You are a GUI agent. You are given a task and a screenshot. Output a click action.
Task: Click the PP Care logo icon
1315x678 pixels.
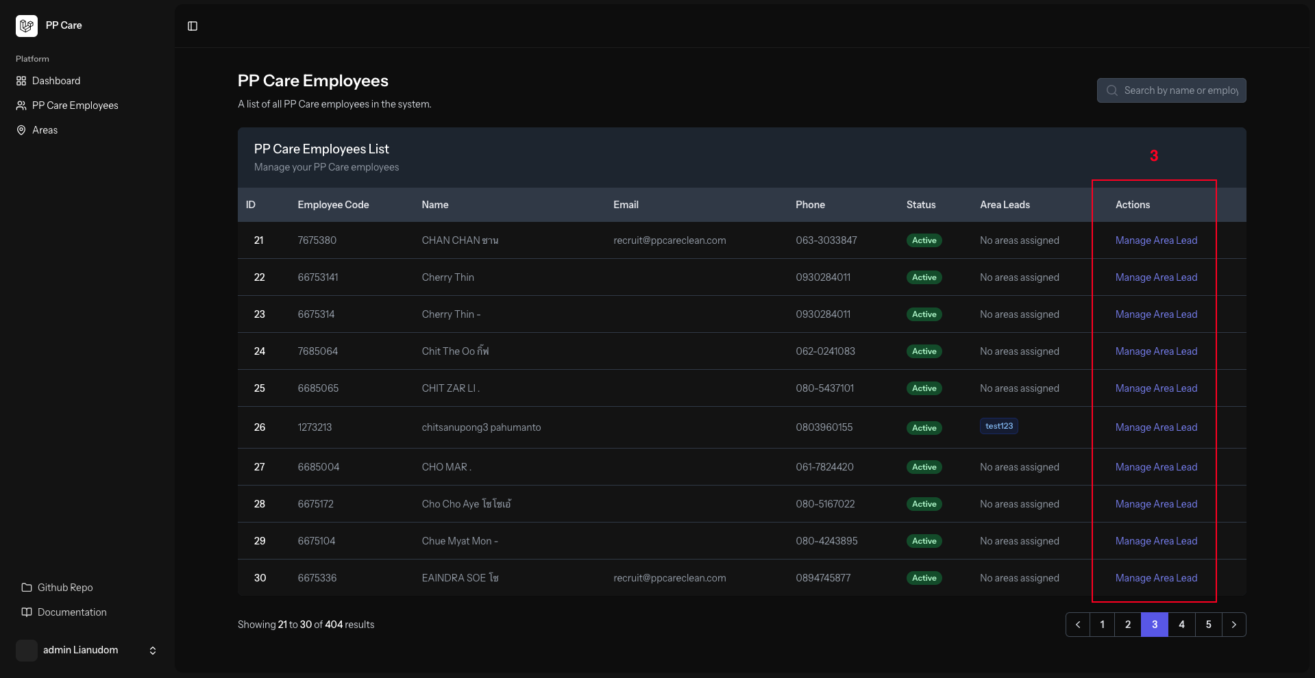pos(27,26)
